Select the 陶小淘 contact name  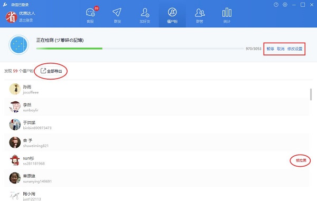tap(29, 194)
